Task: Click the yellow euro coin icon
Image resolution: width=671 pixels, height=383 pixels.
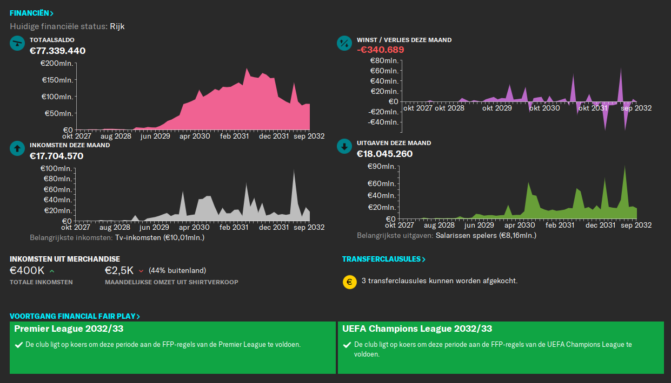Action: 349,282
